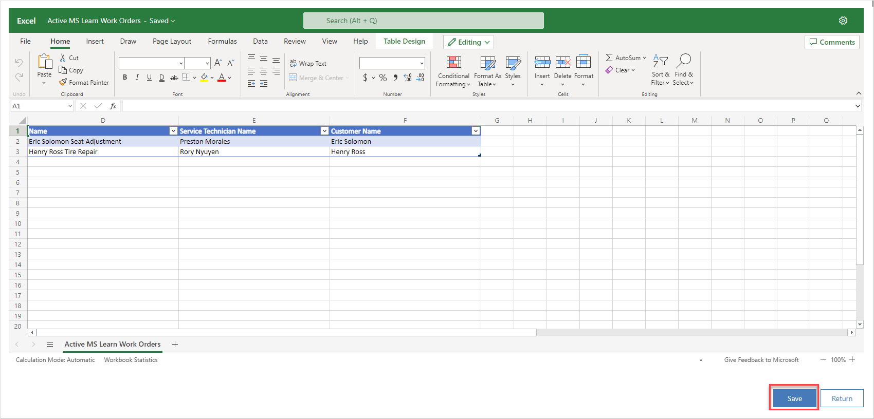The image size is (874, 419).
Task: Open Customer Name filter dropdown
Action: [x=476, y=131]
